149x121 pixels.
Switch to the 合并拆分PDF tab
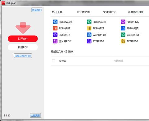coord(136,12)
